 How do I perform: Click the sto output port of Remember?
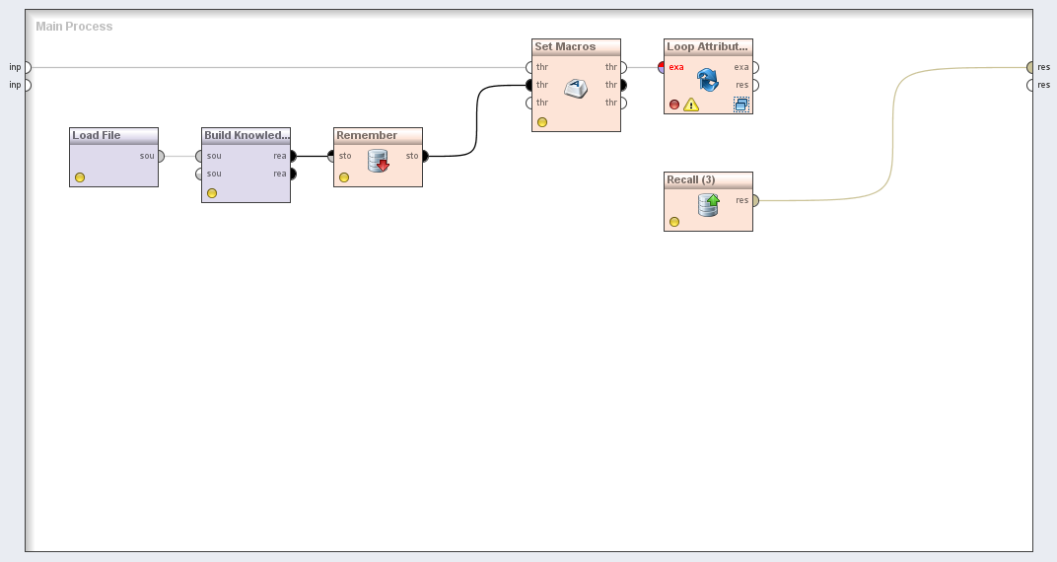tap(425, 156)
